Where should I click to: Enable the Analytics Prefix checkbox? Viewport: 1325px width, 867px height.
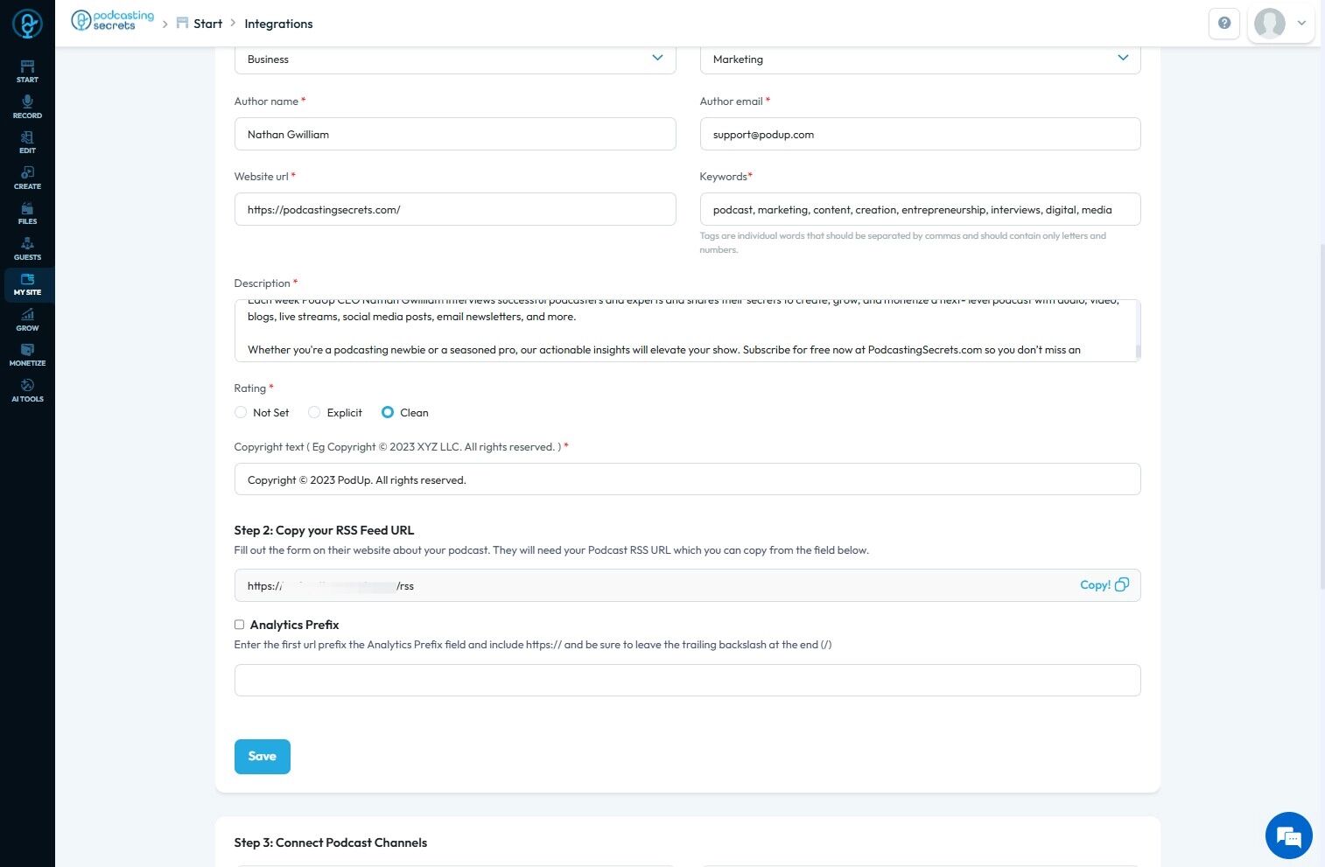coord(239,625)
